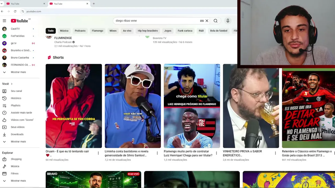Open the Filmes clapperboard icon
This screenshot has width=335, height=188.
(4, 173)
